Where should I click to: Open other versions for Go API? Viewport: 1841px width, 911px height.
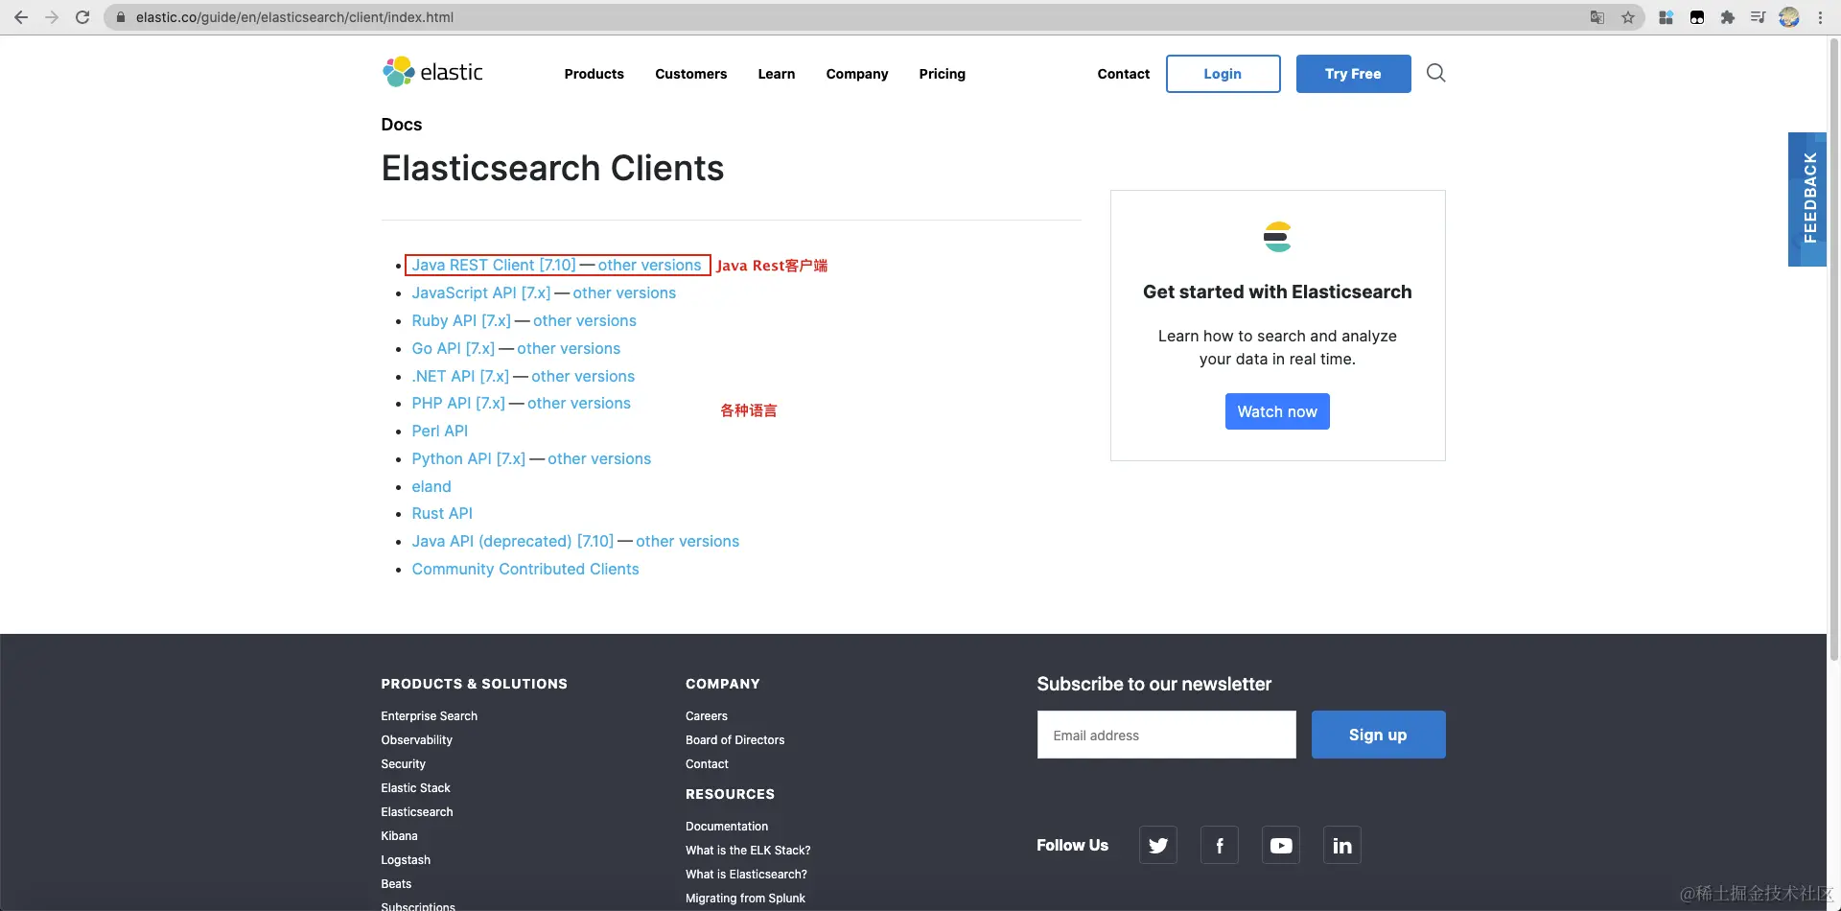point(569,349)
